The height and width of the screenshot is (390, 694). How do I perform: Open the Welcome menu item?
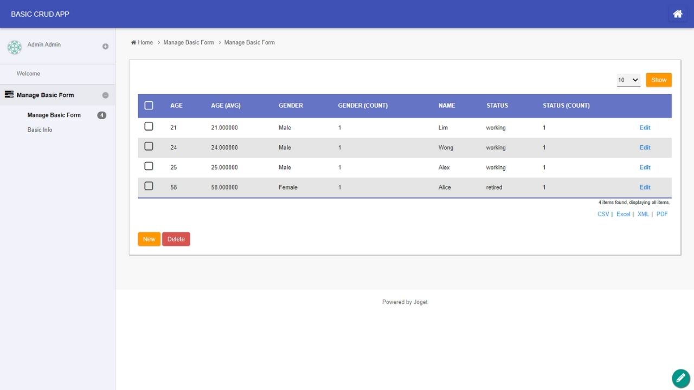coord(28,74)
